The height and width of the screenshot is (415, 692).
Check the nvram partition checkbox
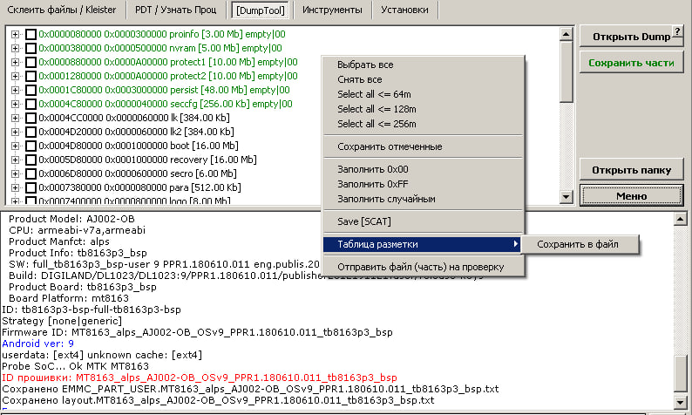coord(31,49)
